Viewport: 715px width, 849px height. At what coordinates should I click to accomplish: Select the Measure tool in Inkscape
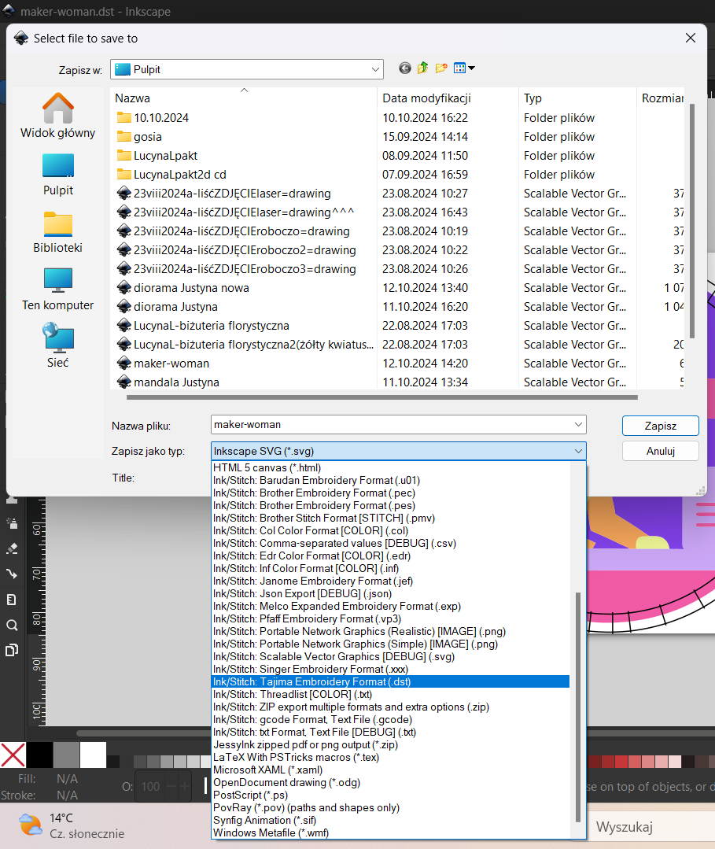coord(11,600)
